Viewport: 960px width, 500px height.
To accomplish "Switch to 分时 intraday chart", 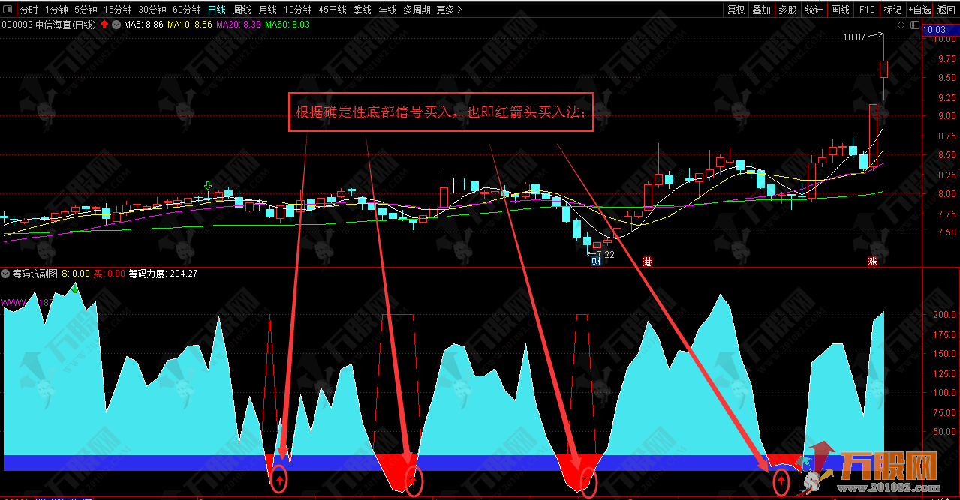I will [x=29, y=10].
